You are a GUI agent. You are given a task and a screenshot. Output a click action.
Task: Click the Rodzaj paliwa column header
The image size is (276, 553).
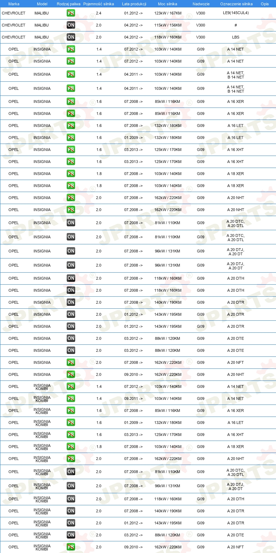point(68,4)
